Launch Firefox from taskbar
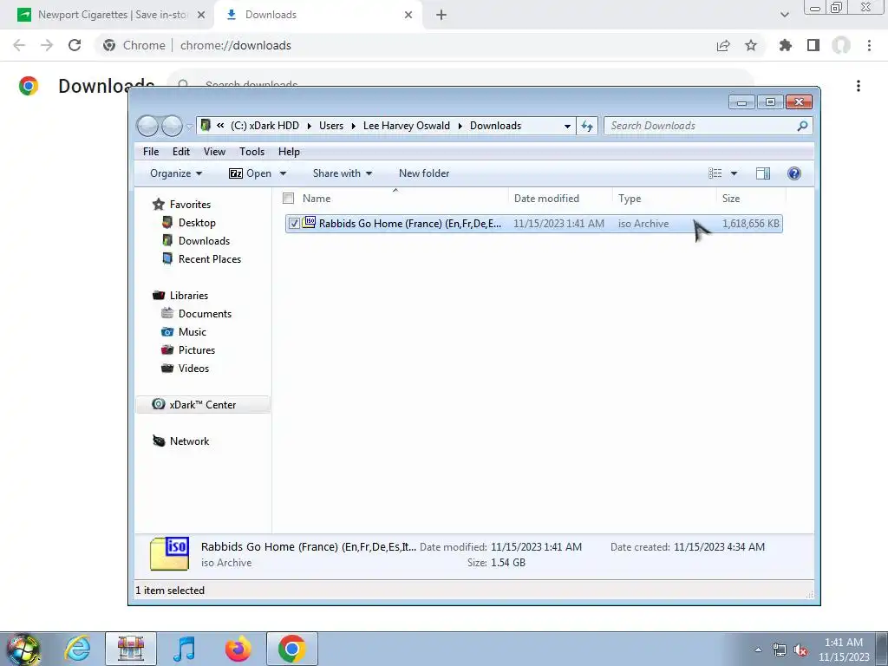This screenshot has width=888, height=666. tap(238, 649)
